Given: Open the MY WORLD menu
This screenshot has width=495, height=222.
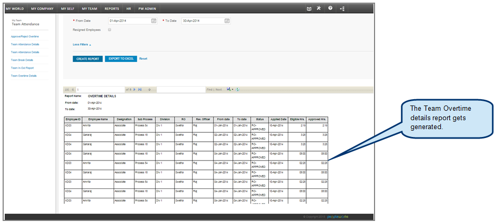Looking at the screenshot, I should (15, 9).
